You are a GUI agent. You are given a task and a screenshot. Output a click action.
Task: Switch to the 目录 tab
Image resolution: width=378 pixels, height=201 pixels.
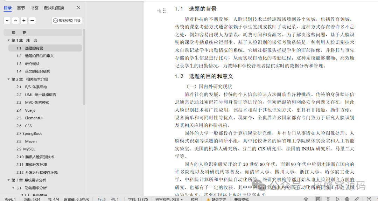(x=8, y=8)
